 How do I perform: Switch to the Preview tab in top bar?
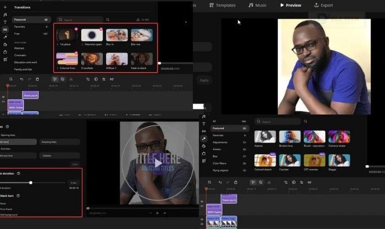(291, 5)
